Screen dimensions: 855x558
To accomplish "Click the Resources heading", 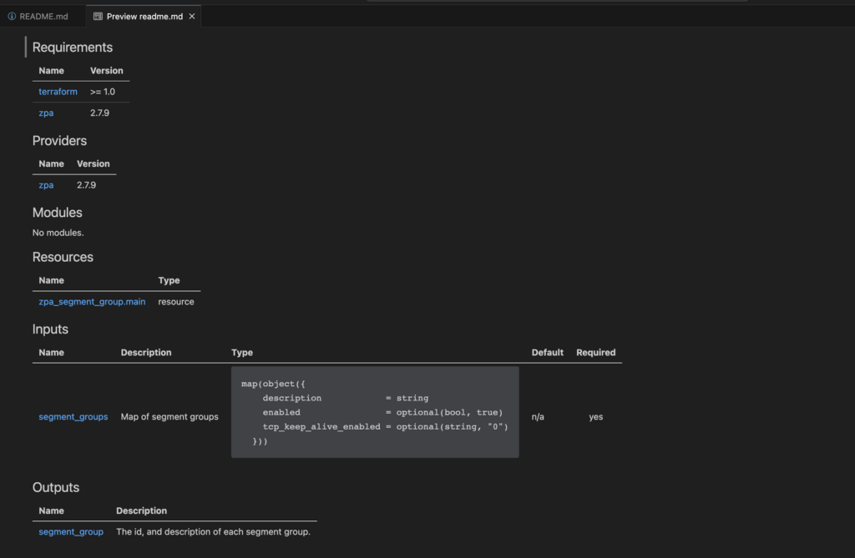I will [x=63, y=257].
